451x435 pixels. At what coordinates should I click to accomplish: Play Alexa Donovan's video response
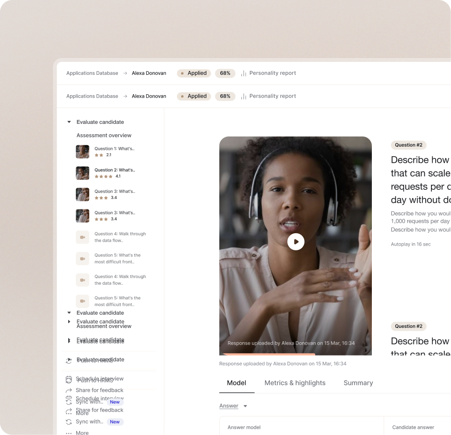[x=296, y=242]
